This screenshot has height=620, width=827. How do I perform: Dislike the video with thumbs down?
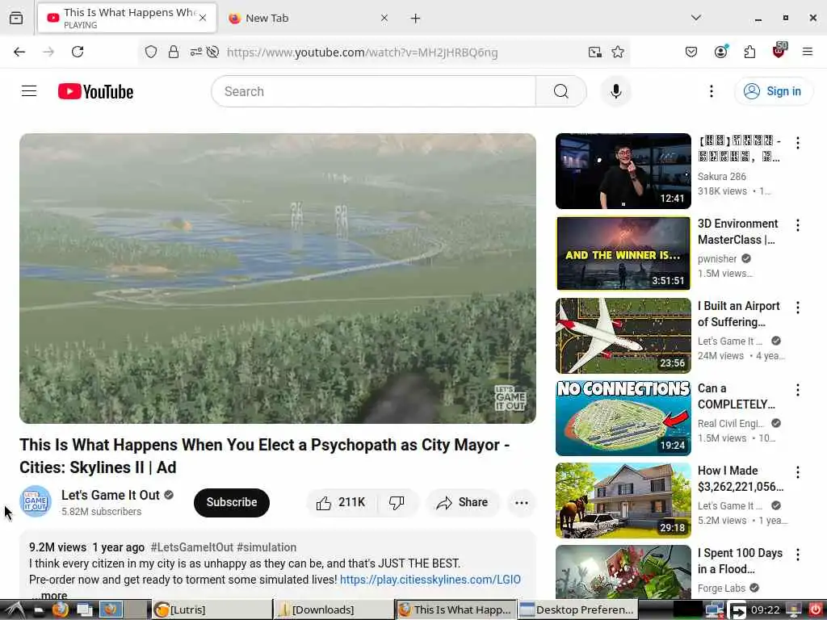(397, 502)
